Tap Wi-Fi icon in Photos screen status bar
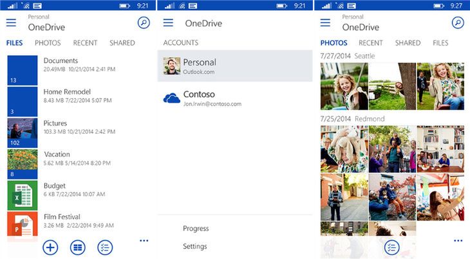 [x=339, y=6]
